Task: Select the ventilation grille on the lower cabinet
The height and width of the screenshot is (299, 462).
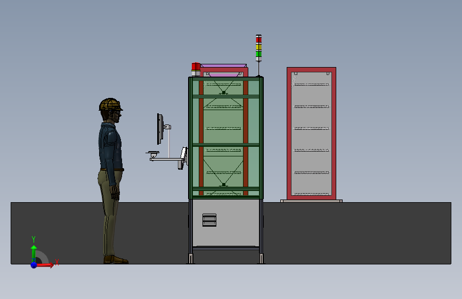Action: click(209, 220)
